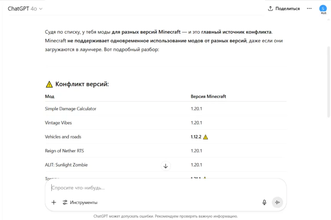
Task: Open the profile avatar with PLUS badge
Action: 323,9
